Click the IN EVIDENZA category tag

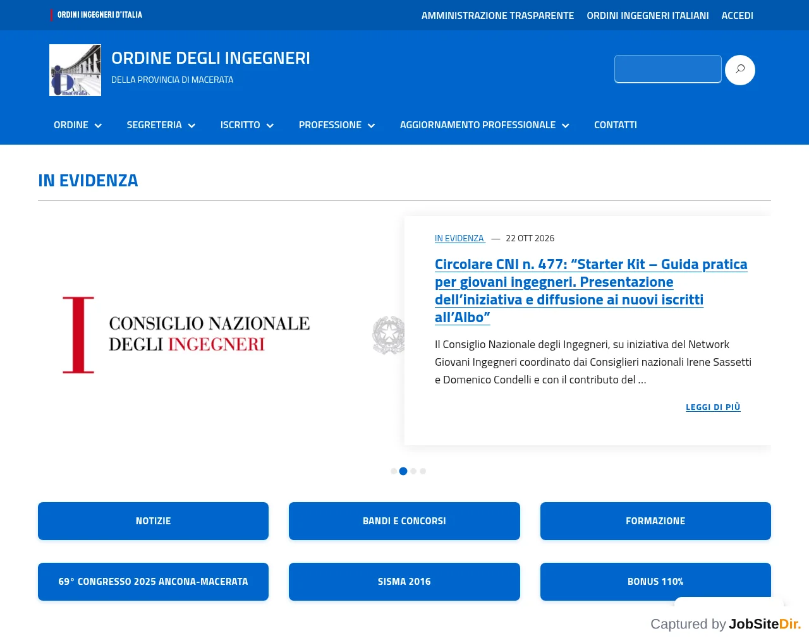coord(459,238)
